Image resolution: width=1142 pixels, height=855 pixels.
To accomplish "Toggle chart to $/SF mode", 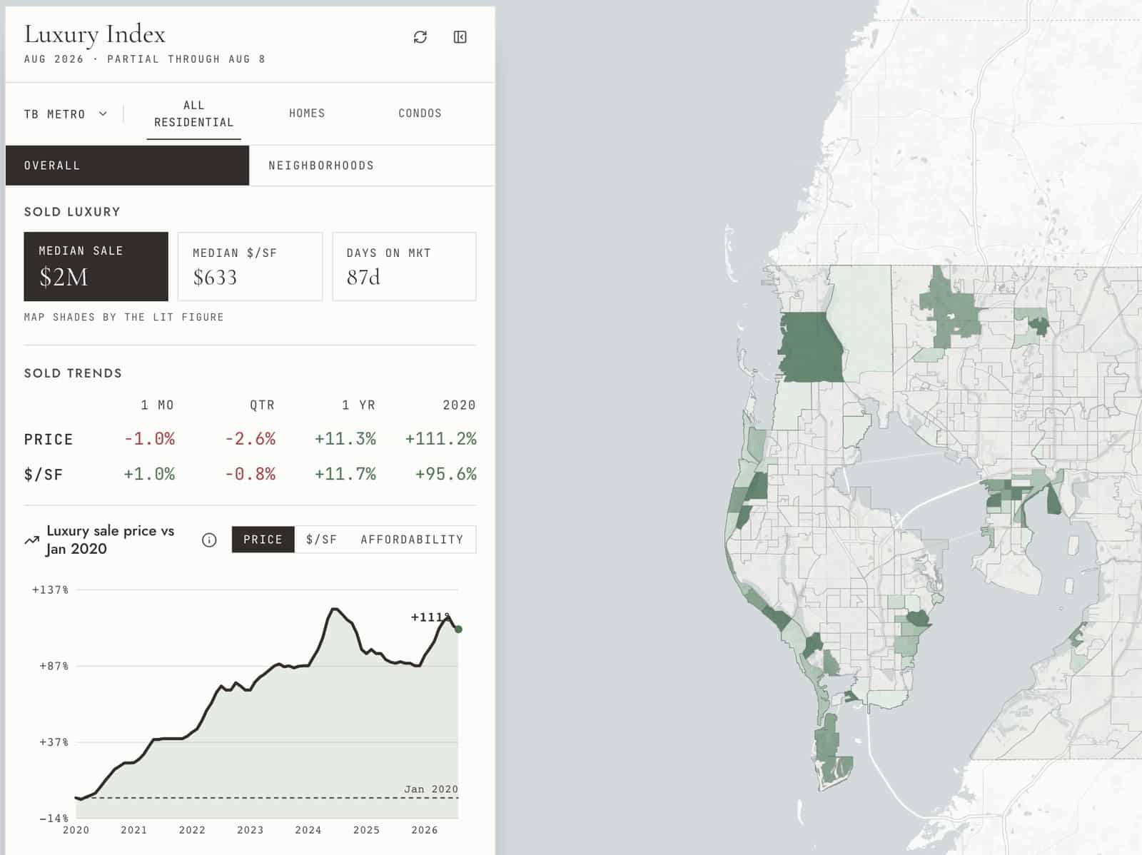I will tap(321, 540).
